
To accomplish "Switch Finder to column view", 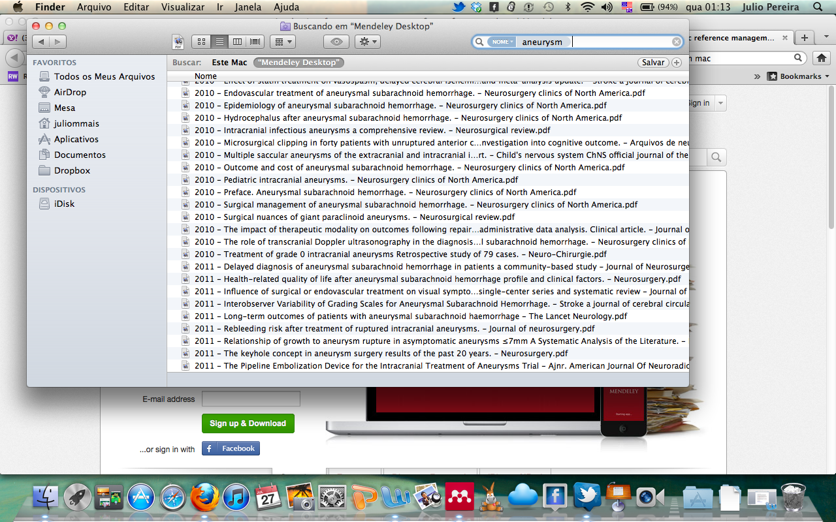I will pos(237,42).
